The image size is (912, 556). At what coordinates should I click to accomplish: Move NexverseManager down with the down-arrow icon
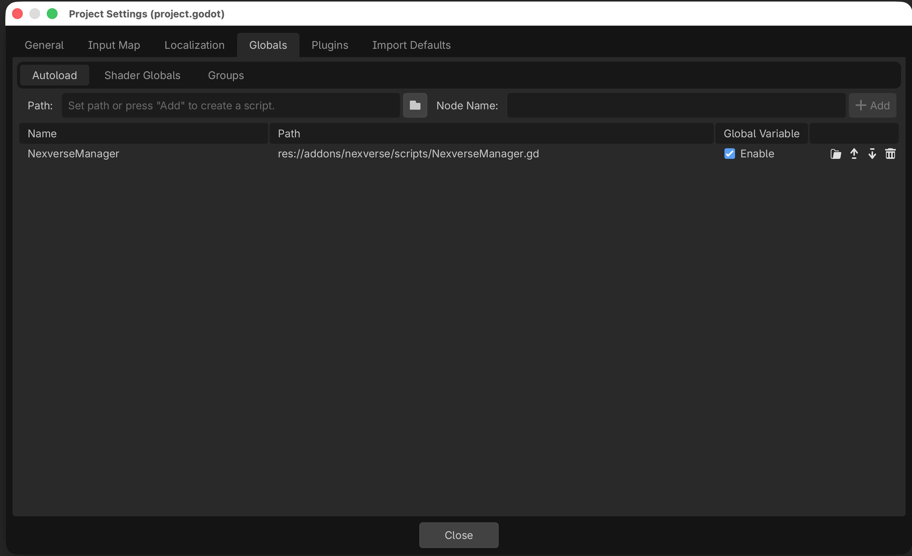click(x=872, y=154)
